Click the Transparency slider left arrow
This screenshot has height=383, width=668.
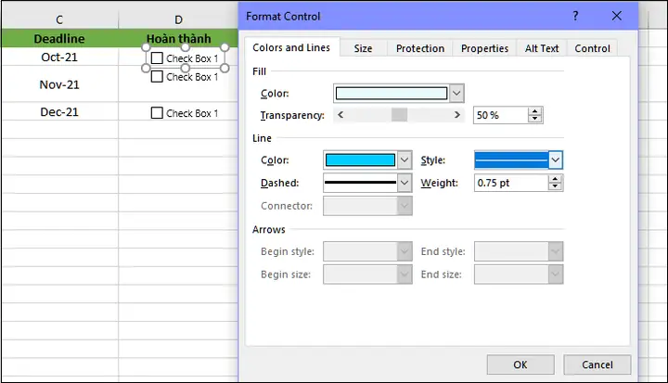(340, 115)
